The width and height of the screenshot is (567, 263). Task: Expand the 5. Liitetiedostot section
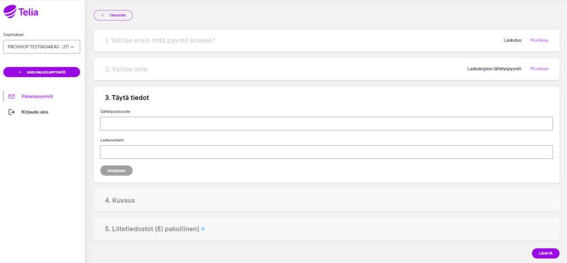coord(326,229)
